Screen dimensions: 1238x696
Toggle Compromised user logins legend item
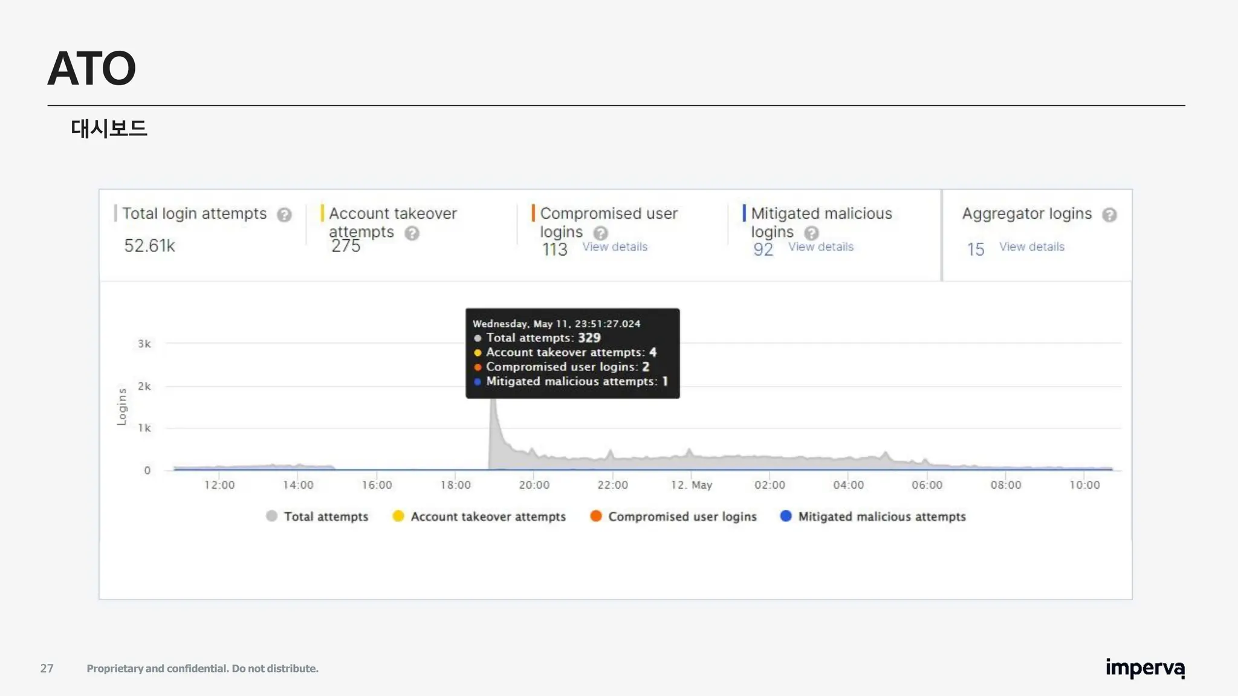[x=682, y=517]
